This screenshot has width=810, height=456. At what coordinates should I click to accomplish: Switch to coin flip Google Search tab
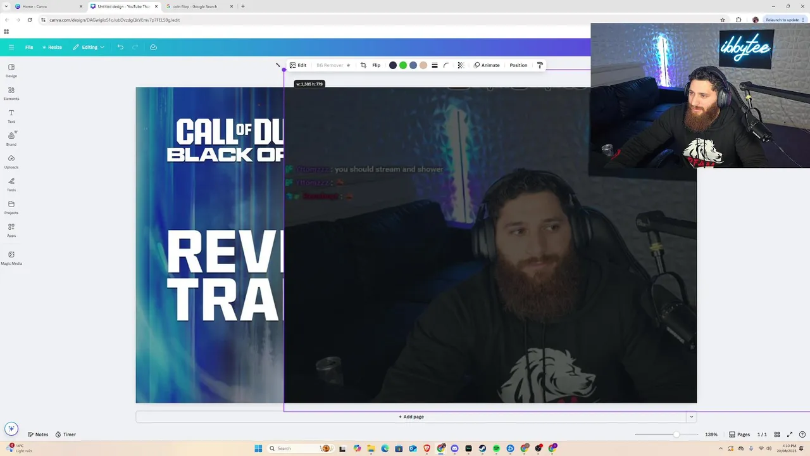tap(199, 6)
